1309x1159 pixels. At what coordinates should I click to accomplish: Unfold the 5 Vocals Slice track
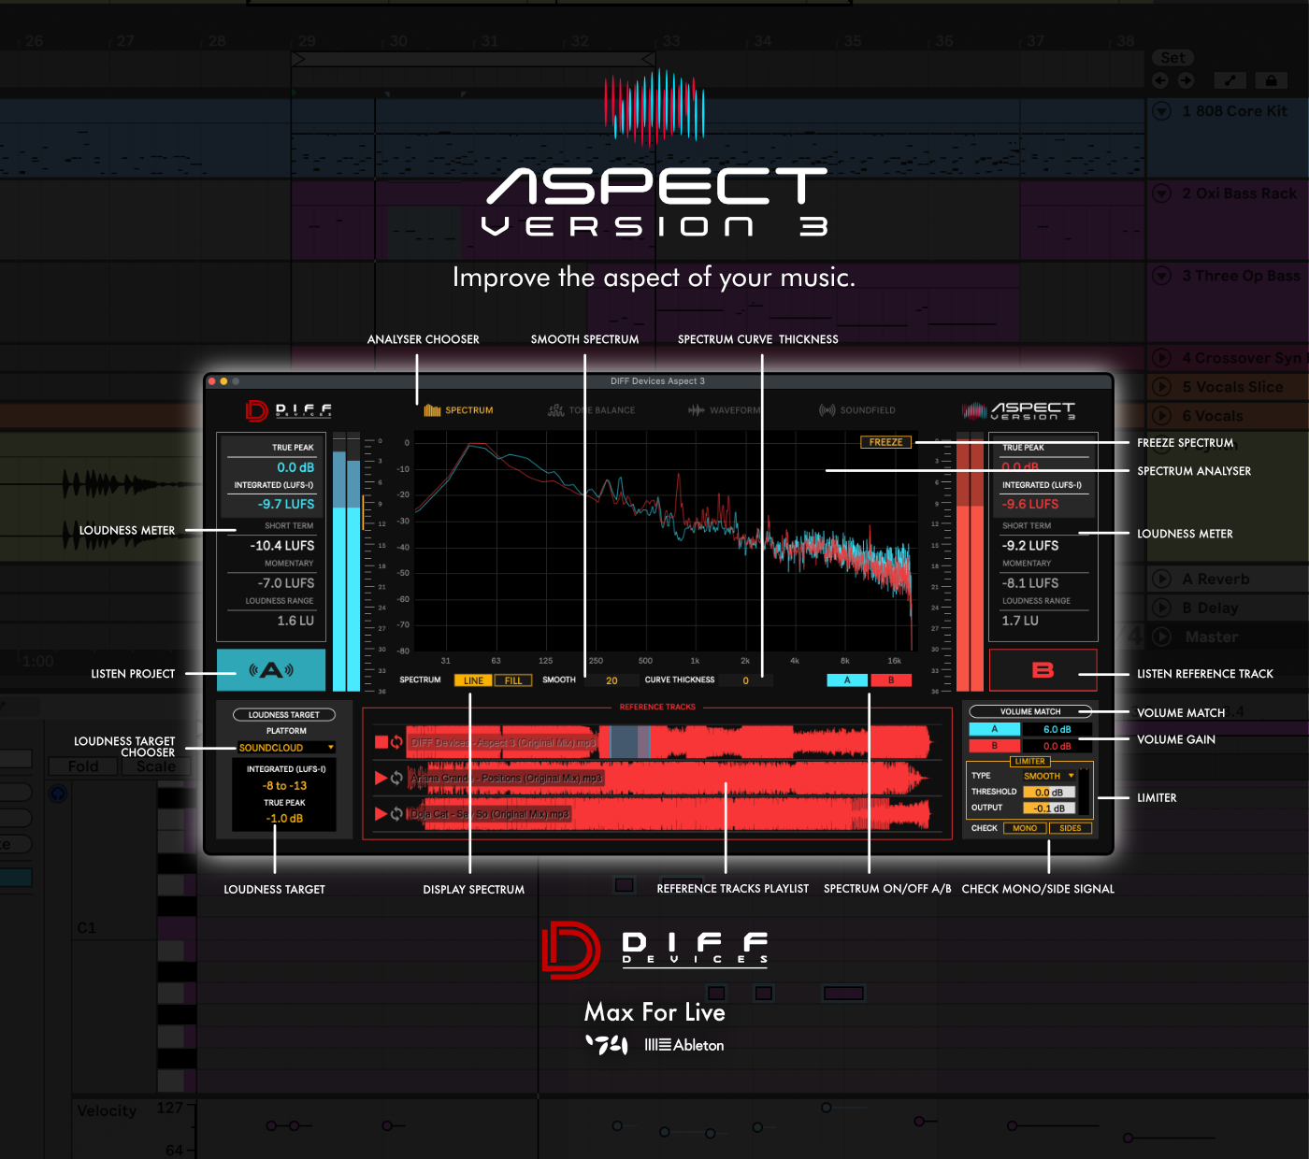tap(1162, 387)
